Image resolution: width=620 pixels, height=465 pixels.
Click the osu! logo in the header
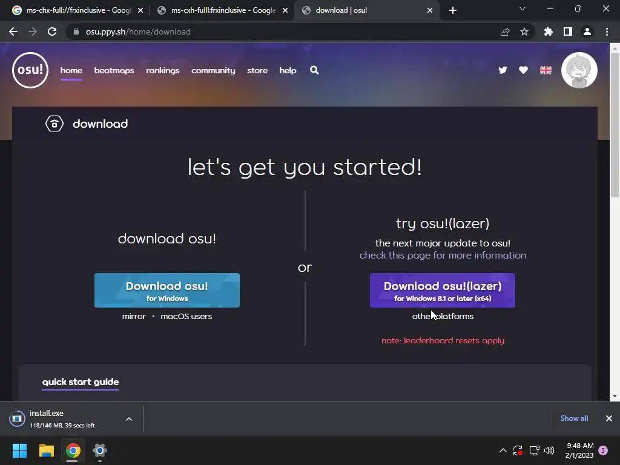pos(30,70)
